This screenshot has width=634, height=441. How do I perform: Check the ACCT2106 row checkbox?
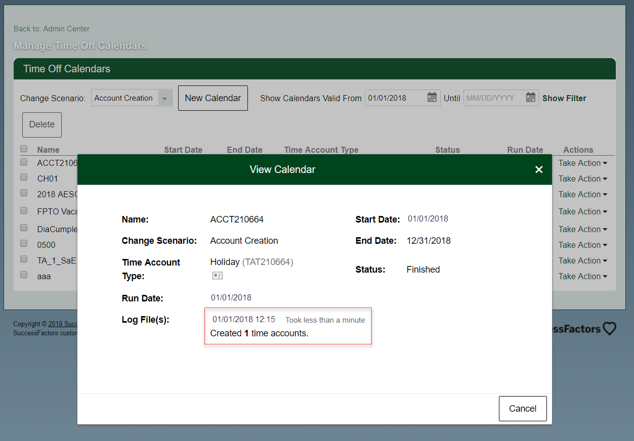24,162
